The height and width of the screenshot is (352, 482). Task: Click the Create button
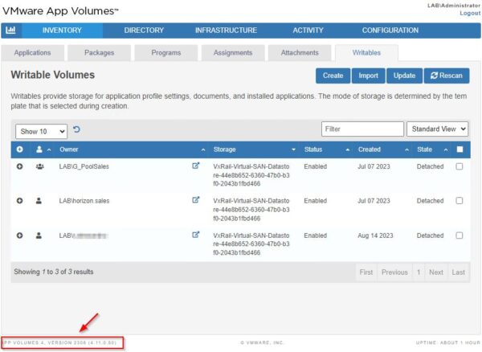coord(333,76)
